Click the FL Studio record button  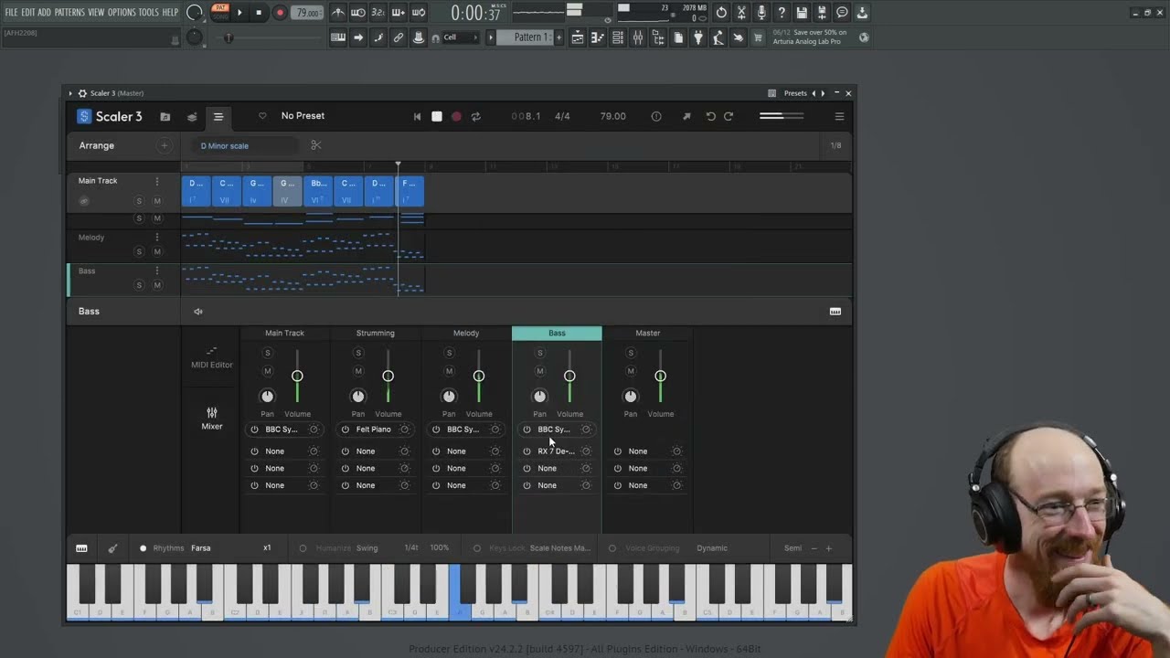(x=280, y=13)
